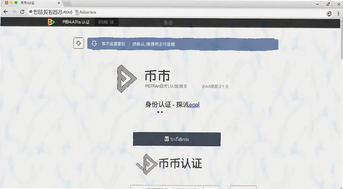Select the dark navbar tab beside PEMA 认证
This screenshot has height=189, width=343.
[x=106, y=22]
